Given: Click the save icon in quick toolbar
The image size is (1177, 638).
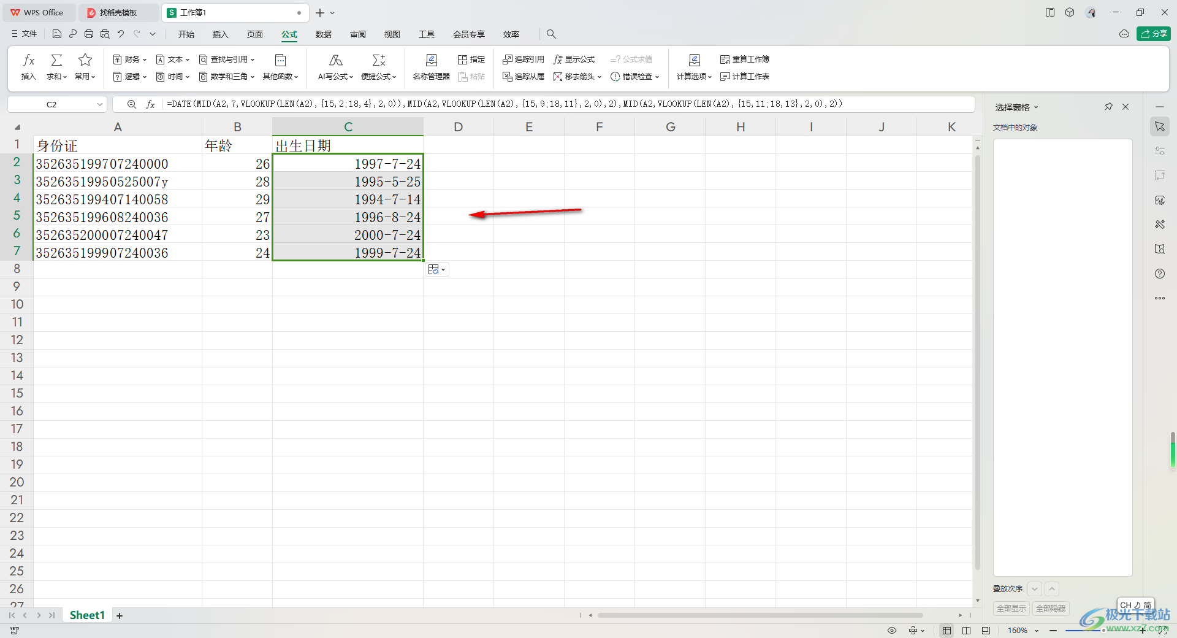Looking at the screenshot, I should [x=57, y=34].
